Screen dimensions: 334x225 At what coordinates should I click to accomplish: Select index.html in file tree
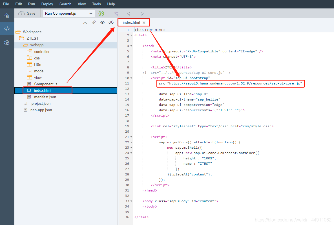coord(66,90)
